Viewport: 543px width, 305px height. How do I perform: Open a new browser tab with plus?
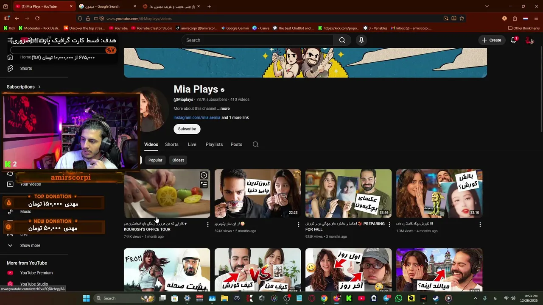click(x=209, y=6)
